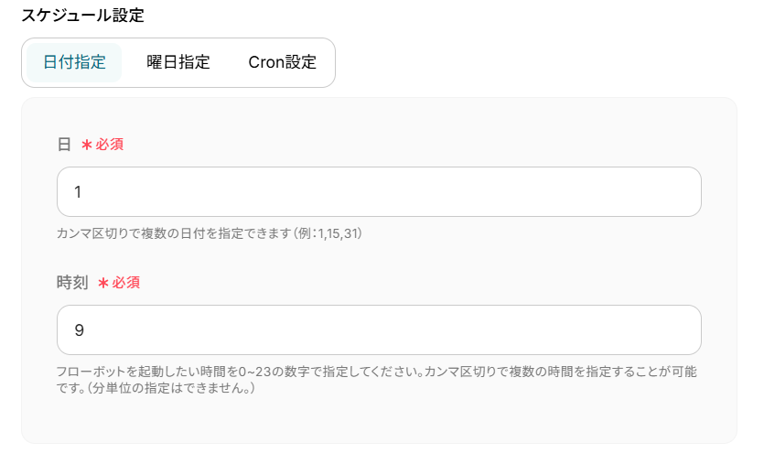The height and width of the screenshot is (464, 764).
Task: Click the value 9 in the time field
Action: 80,330
